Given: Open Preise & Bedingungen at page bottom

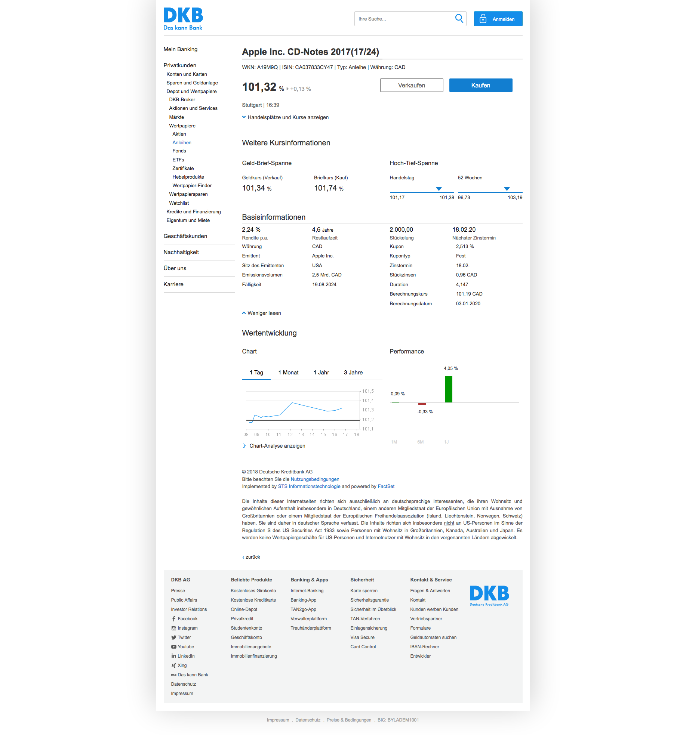Looking at the screenshot, I should (x=349, y=720).
